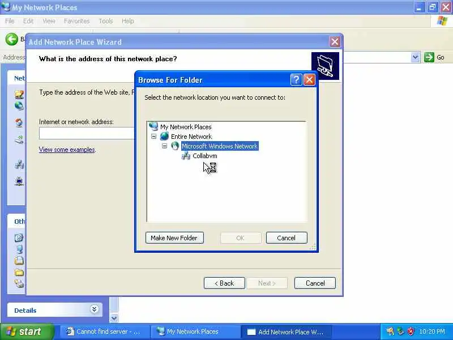Viewport: 453px width, 340px height.
Task: Select the Collabvm workgroup
Action: tap(204, 156)
